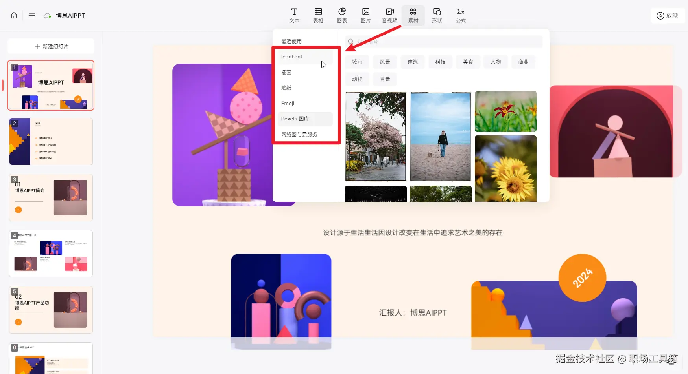Select the 汇报人：博思AIPPT text
688x374 pixels.
click(x=413, y=313)
